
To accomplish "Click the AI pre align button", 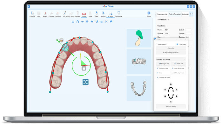I will [x=171, y=48].
